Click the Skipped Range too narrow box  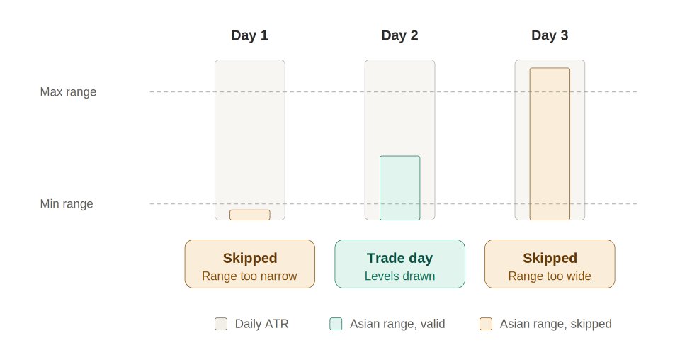coord(250,264)
